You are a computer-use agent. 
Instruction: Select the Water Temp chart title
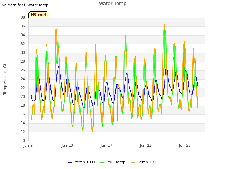pos(113,4)
